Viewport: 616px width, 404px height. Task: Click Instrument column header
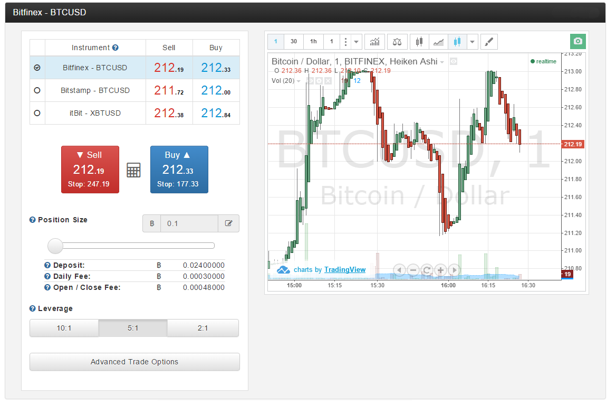(x=95, y=48)
